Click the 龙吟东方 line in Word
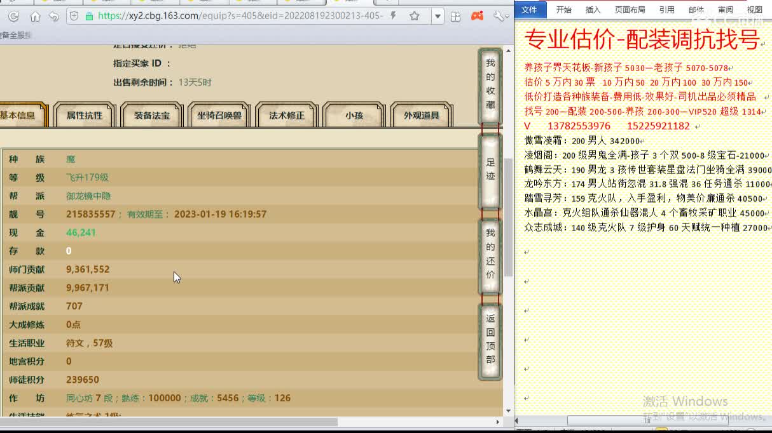Screen dimensions: 772x433 click(x=648, y=184)
